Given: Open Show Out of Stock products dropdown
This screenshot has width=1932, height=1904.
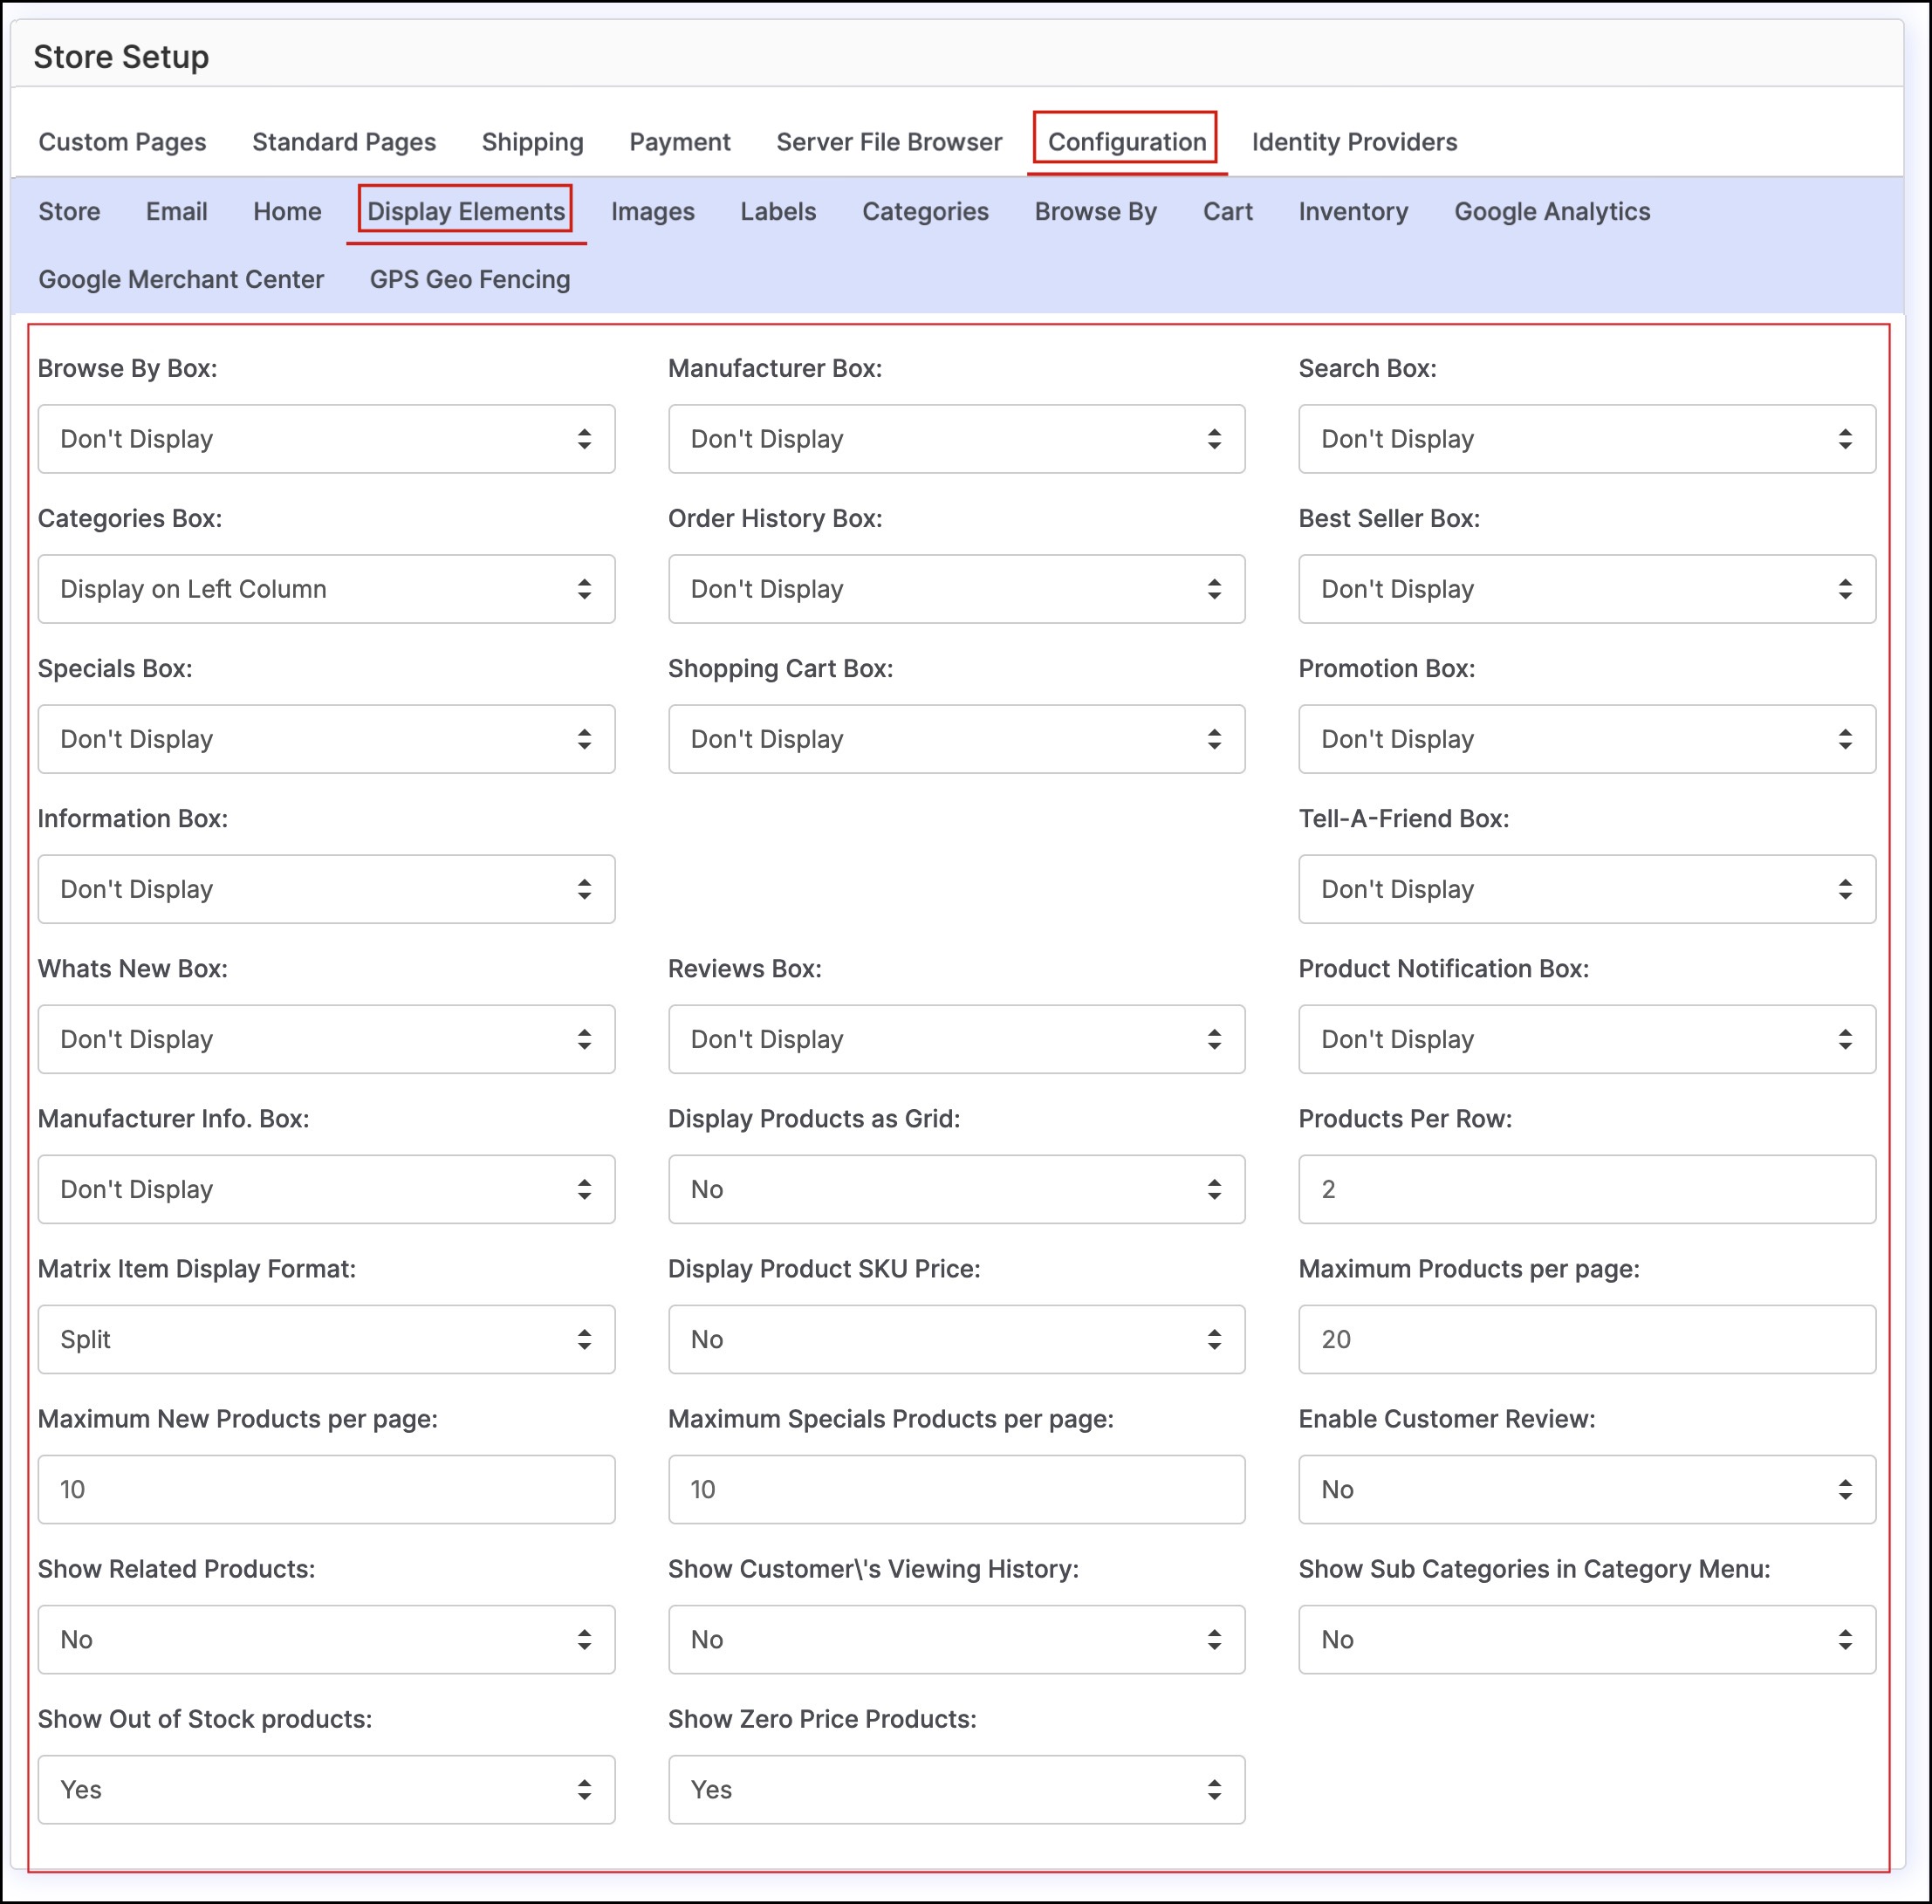Looking at the screenshot, I should [326, 1789].
